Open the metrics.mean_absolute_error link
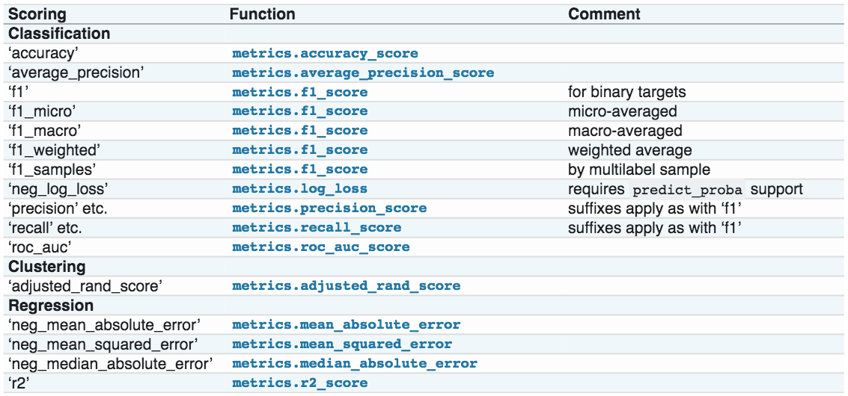The width and height of the screenshot is (848, 396). point(346,325)
